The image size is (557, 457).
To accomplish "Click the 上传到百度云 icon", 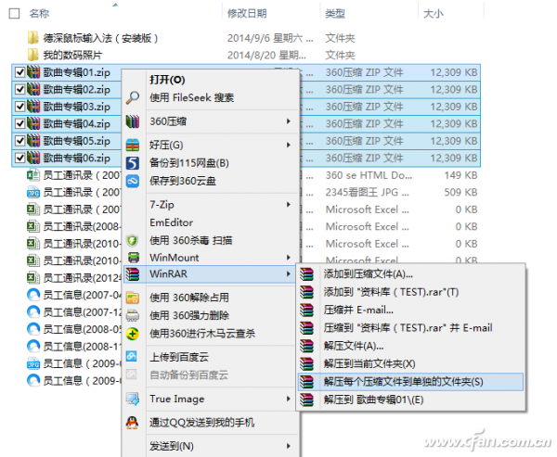I will pos(132,357).
